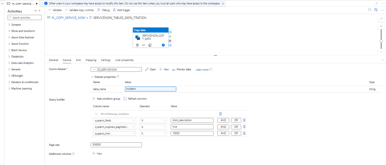Open the canvas search magnifier
The height and width of the screenshot is (165, 386).
coord(381,19)
